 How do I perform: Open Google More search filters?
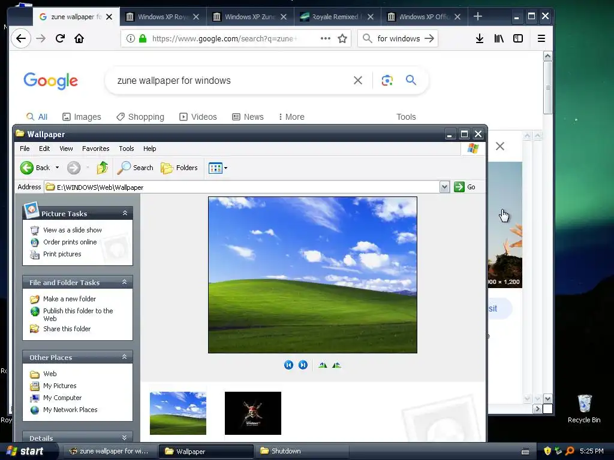click(x=292, y=117)
